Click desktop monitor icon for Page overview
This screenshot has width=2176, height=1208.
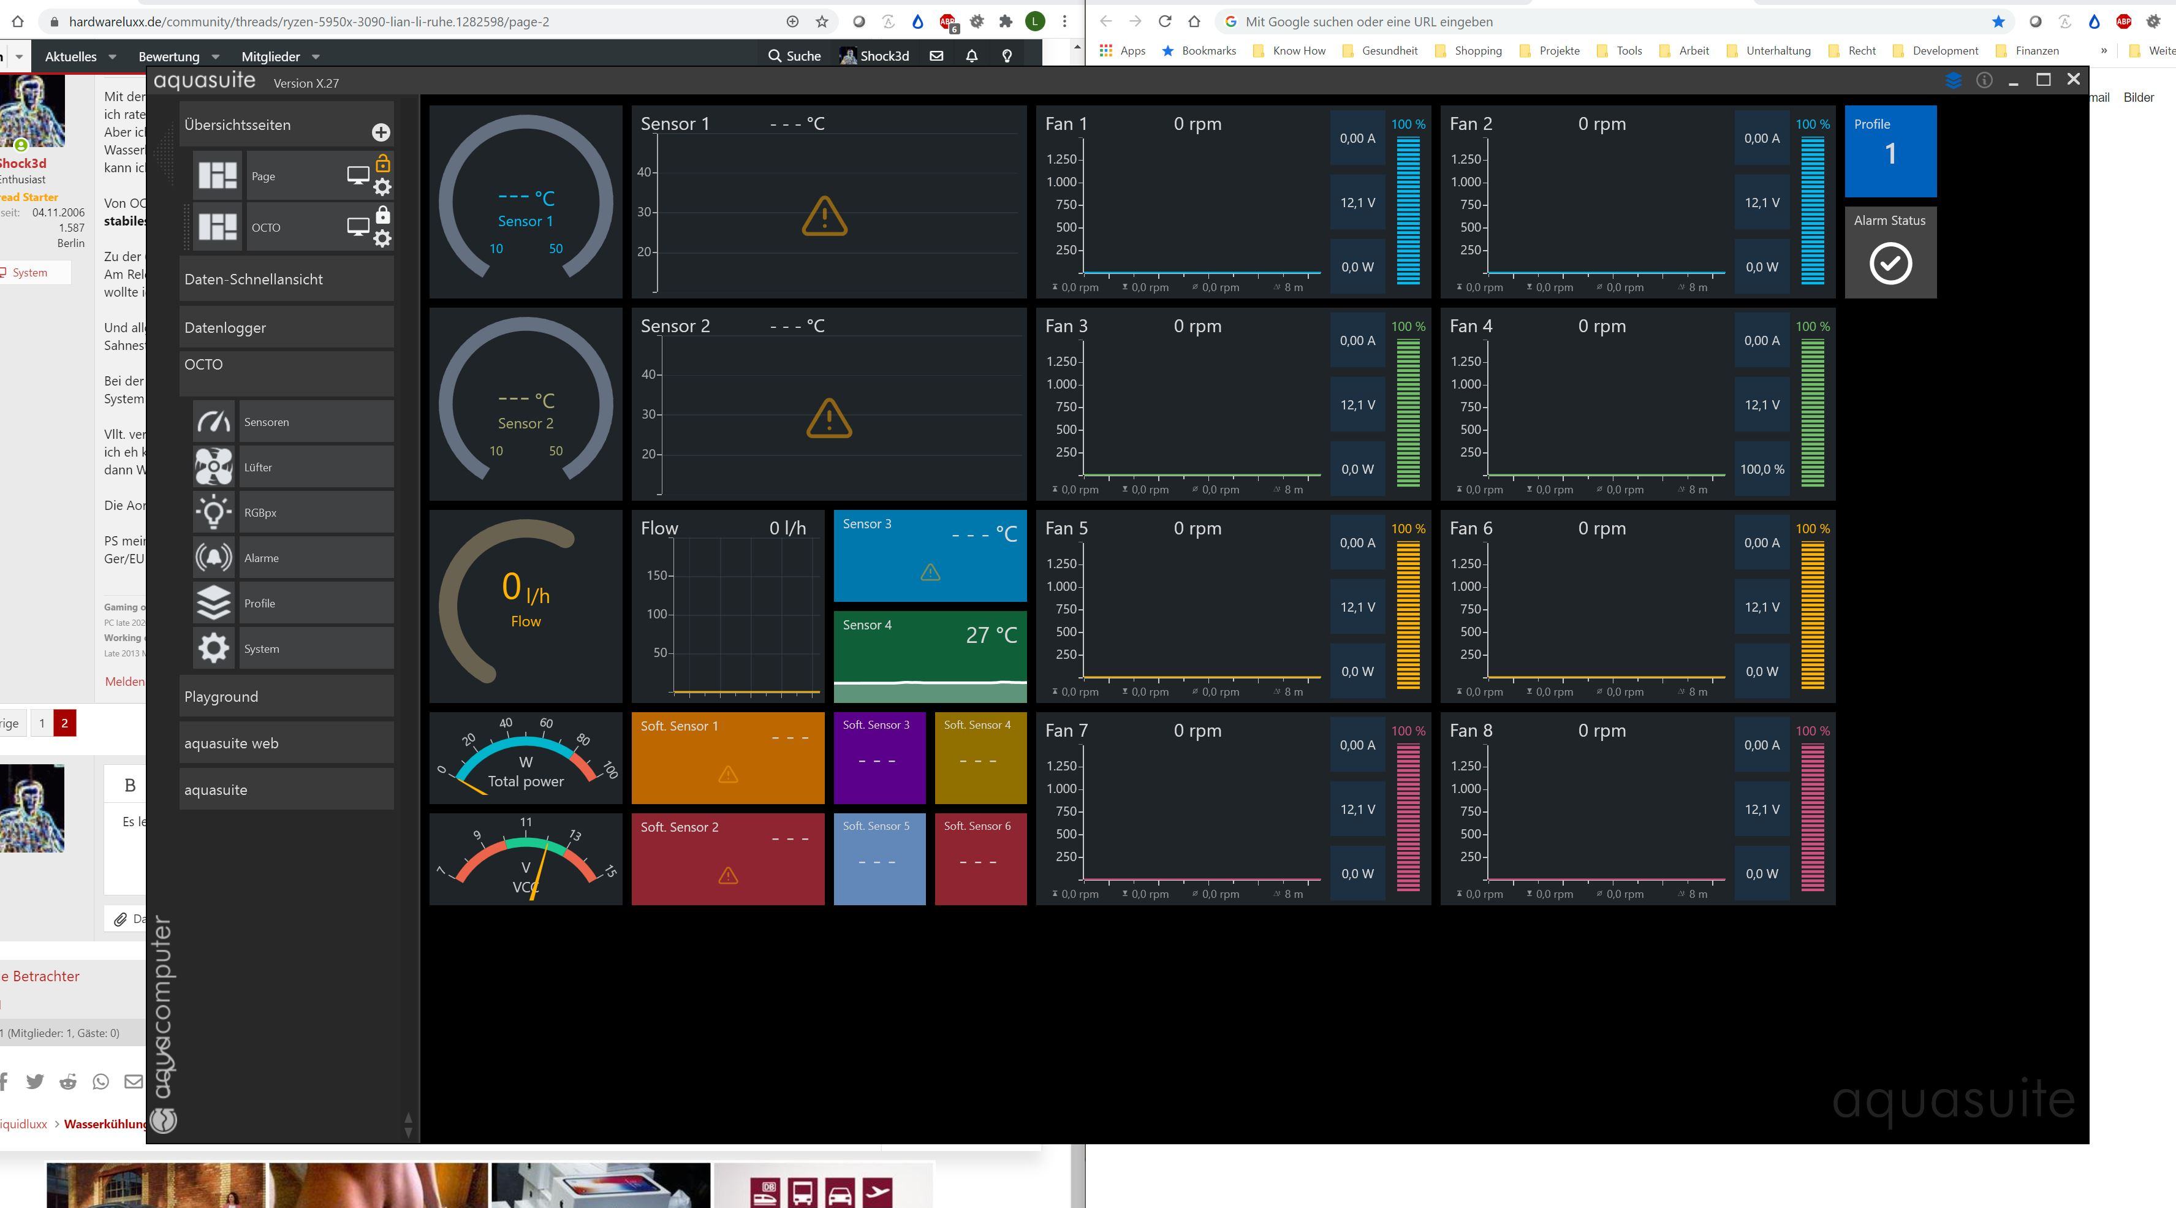point(358,176)
